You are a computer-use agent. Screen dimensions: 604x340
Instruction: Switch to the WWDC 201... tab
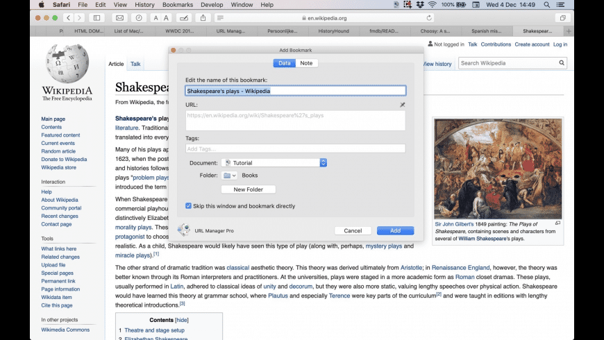(x=180, y=31)
